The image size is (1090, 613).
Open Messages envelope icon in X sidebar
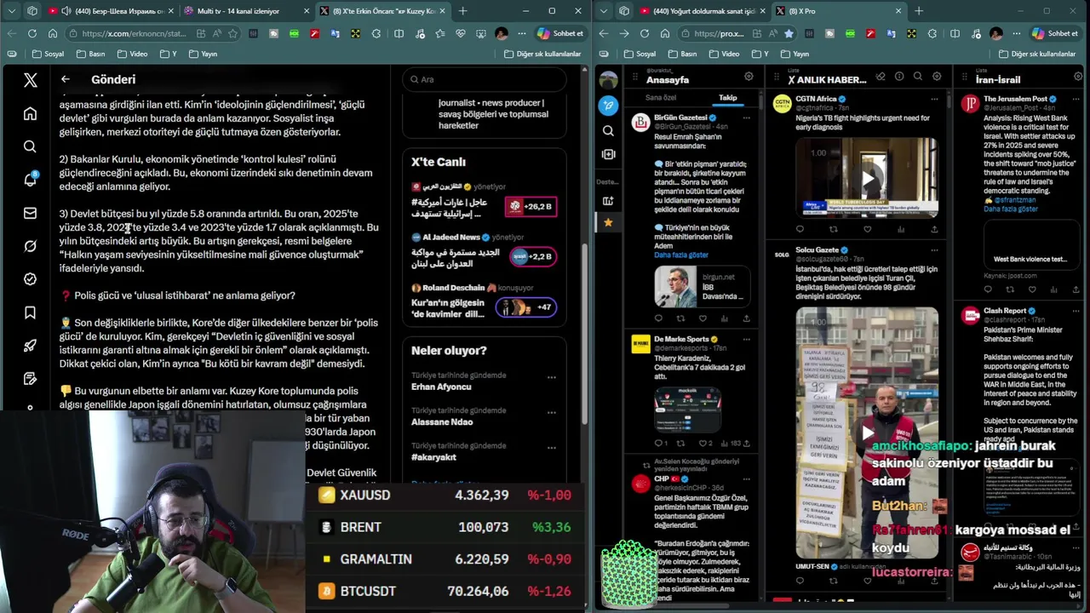click(30, 213)
